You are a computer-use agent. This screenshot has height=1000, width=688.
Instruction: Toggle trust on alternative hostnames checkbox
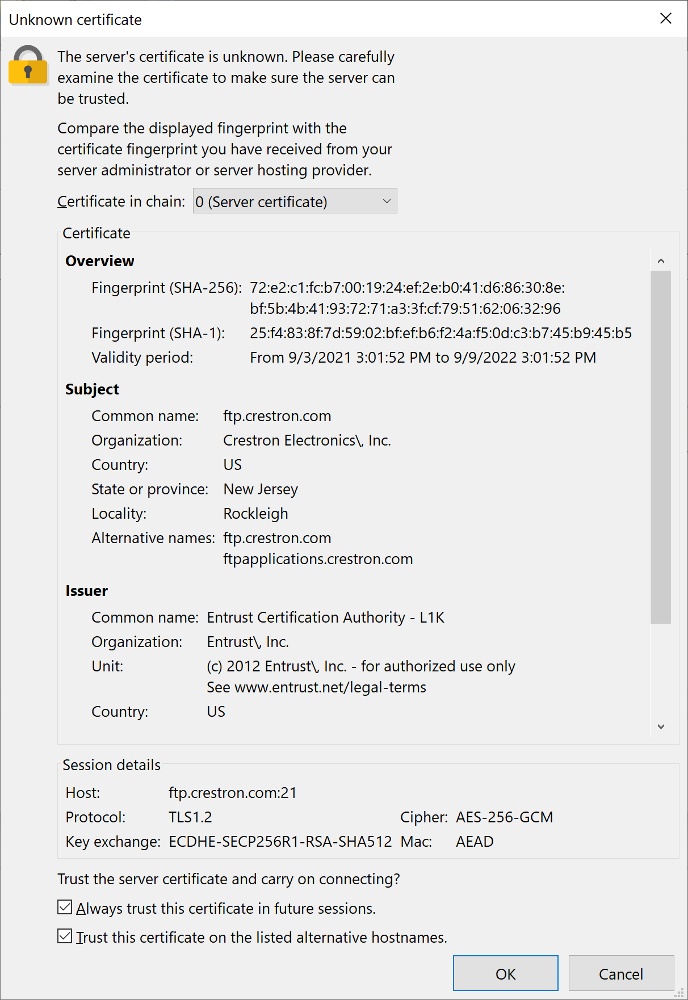65,936
